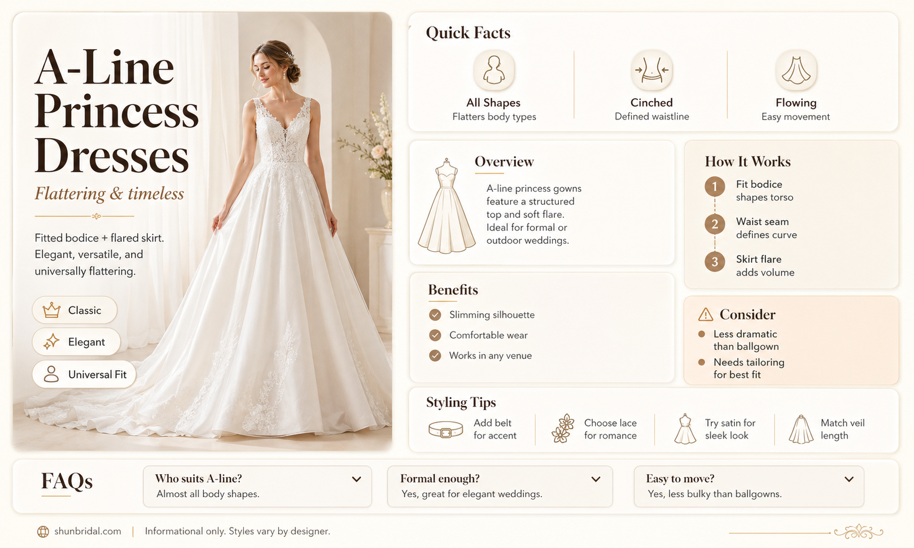
Task: Click the Cinched waistline icon
Action: (x=651, y=70)
